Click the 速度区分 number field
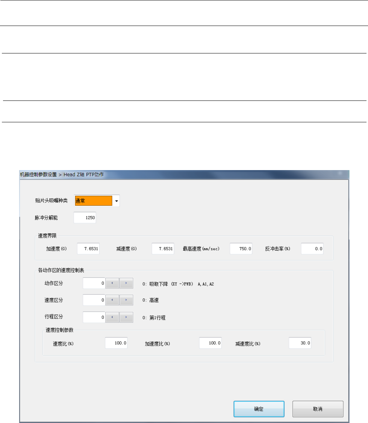The height and width of the screenshot is (423, 368). tap(94, 300)
